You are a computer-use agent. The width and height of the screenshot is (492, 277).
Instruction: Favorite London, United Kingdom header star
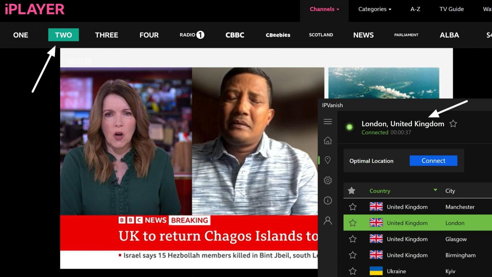point(453,124)
